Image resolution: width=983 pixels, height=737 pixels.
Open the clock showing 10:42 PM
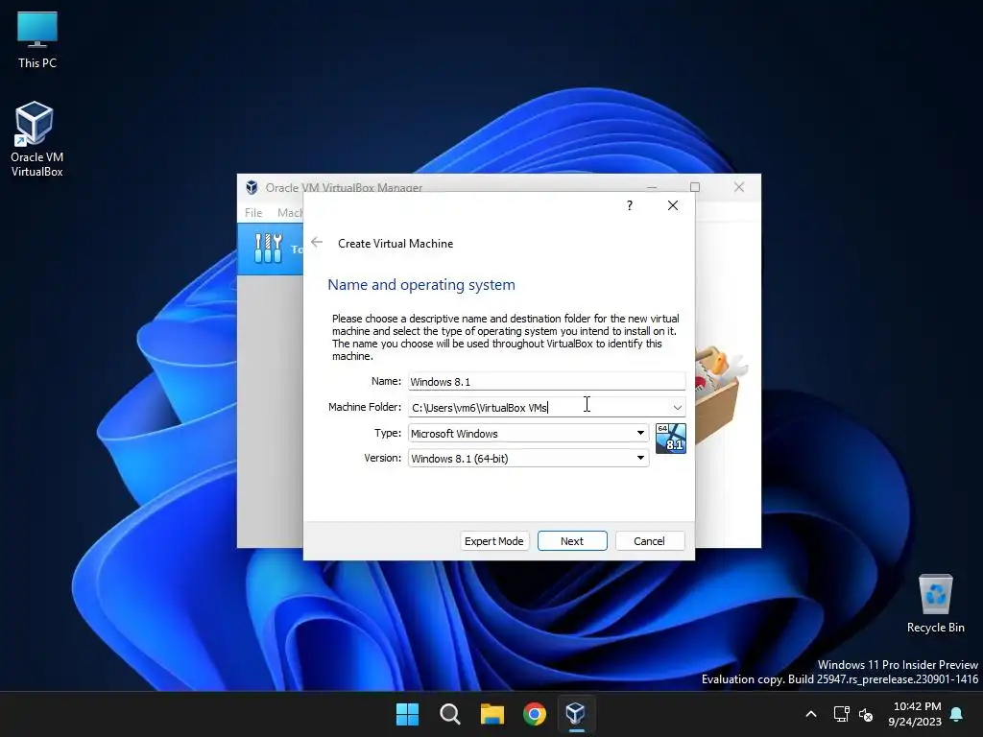tap(915, 714)
